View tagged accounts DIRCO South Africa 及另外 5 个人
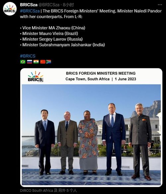 [48, 190]
